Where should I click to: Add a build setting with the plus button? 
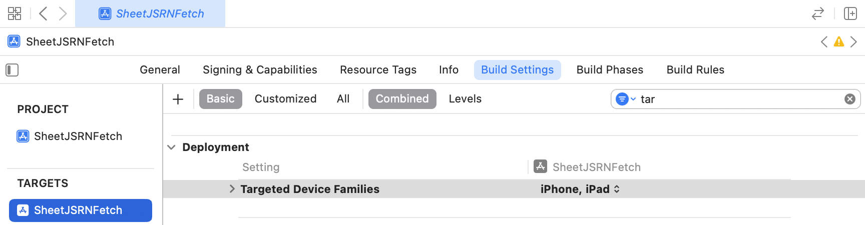click(178, 99)
